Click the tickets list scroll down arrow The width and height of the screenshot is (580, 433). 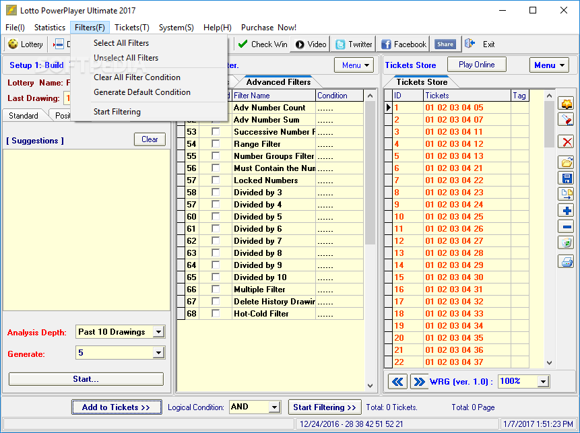click(x=549, y=363)
